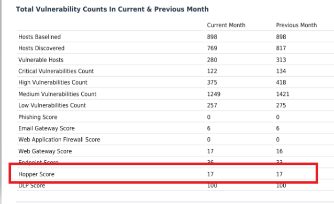Click the Hosts Baselined row label

39,37
